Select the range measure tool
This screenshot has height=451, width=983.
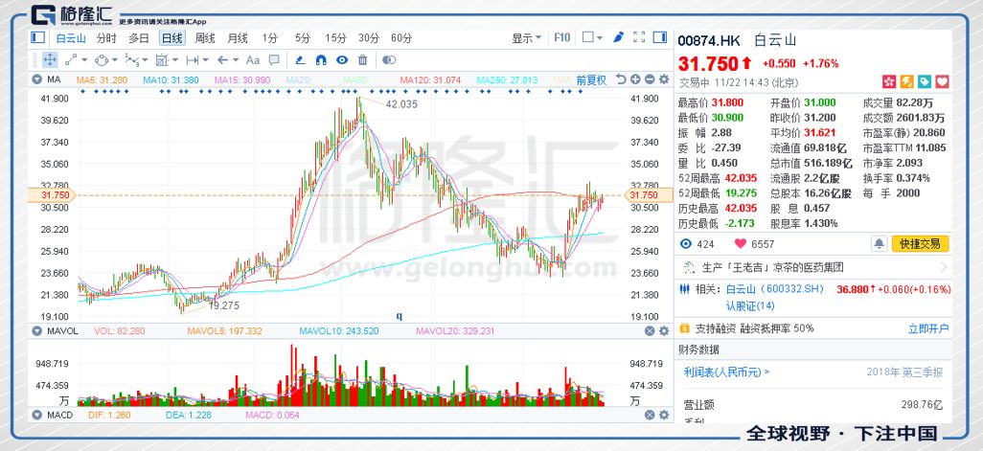click(192, 60)
